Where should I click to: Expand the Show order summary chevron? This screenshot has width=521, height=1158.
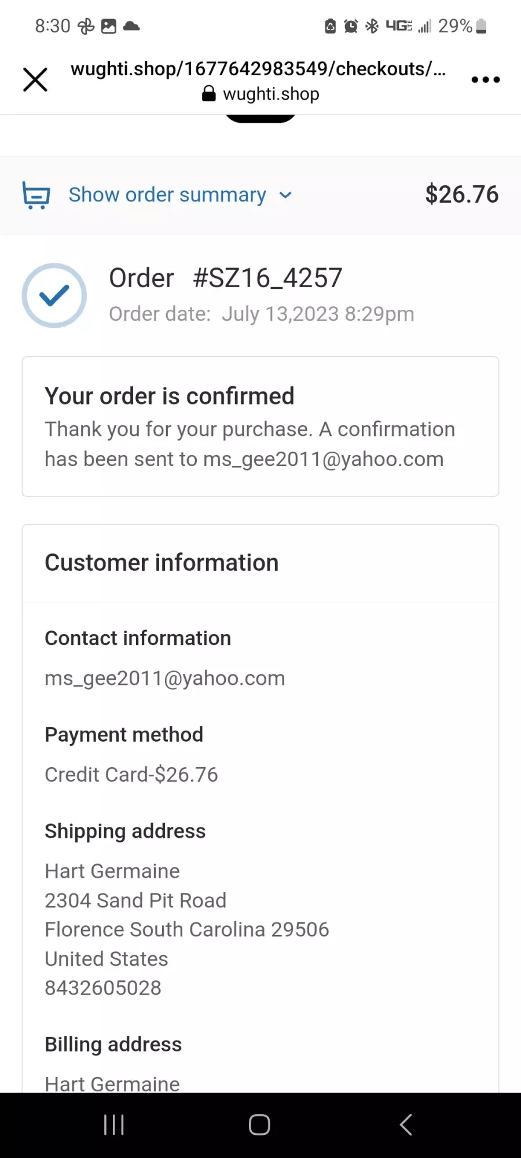285,195
